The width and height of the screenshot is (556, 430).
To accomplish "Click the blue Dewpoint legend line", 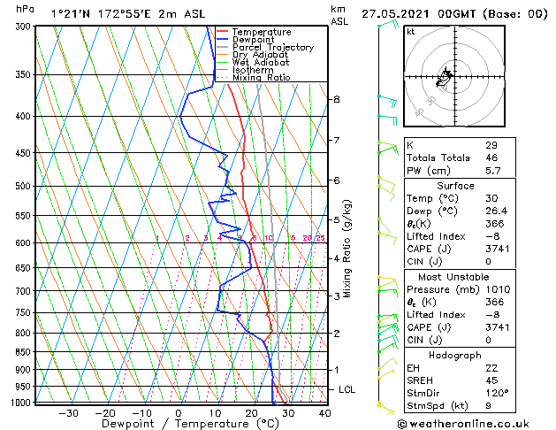I will click(222, 39).
